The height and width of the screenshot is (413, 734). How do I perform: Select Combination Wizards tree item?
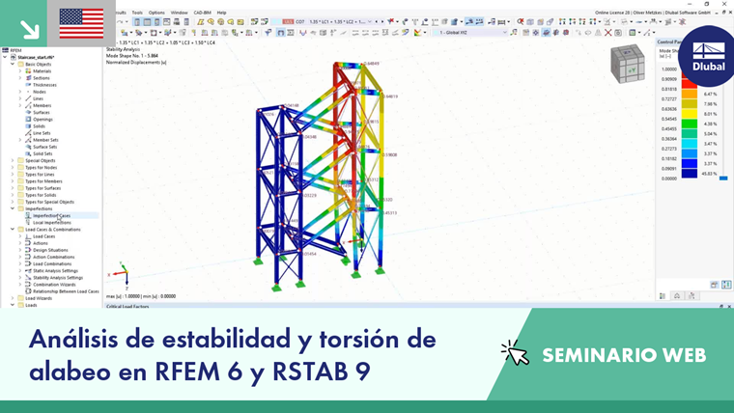(54, 285)
